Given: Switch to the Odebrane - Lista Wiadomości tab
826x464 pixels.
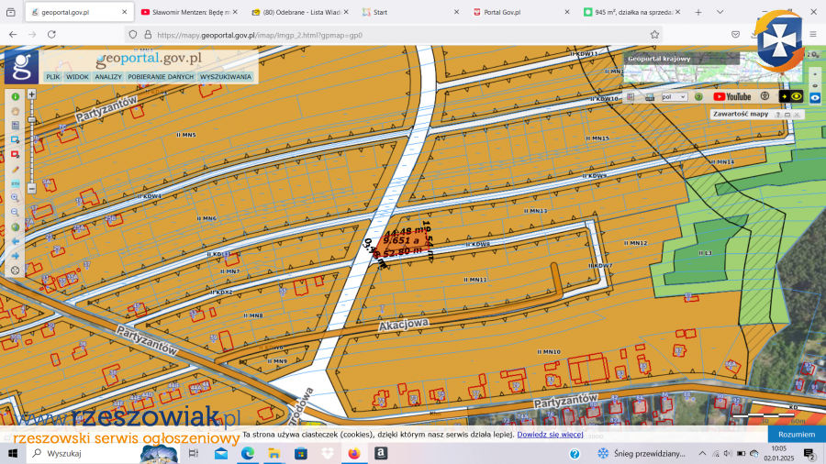Looking at the screenshot, I should (300, 12).
